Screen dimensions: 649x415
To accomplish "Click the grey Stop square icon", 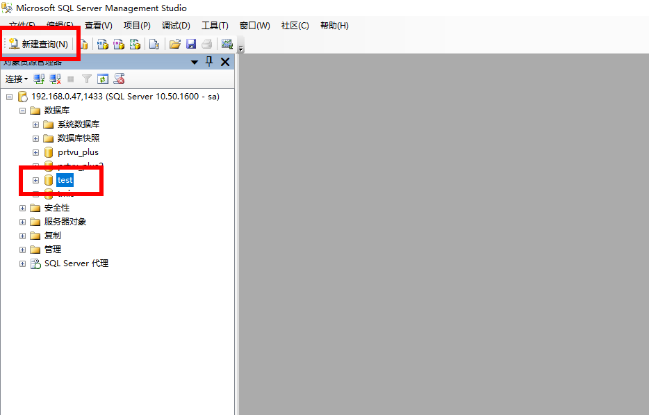I will click(x=71, y=79).
